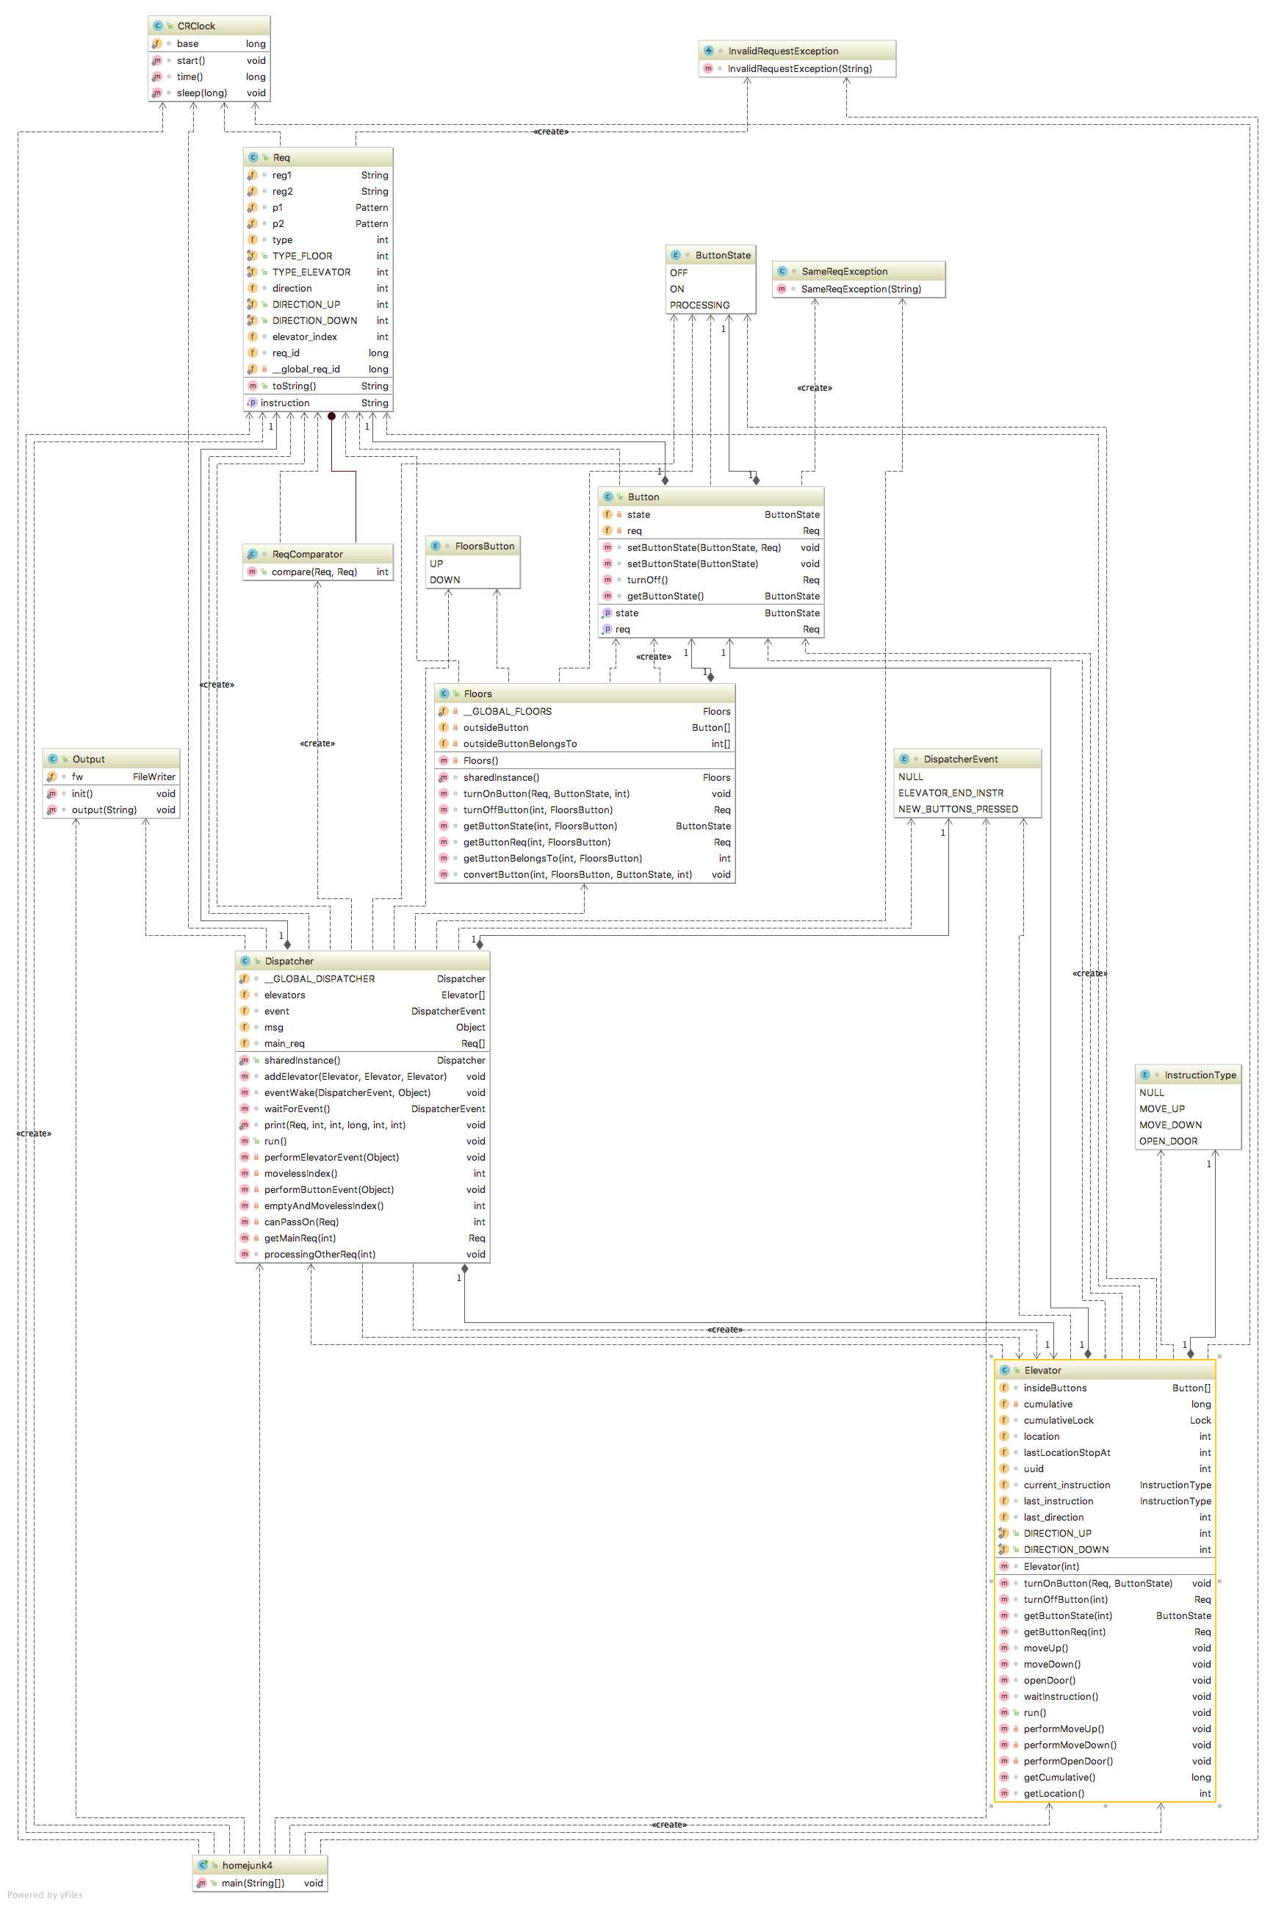Select OPEN_DOOR in InstructionType
This screenshot has height=1907, width=1273.
(x=1168, y=1142)
